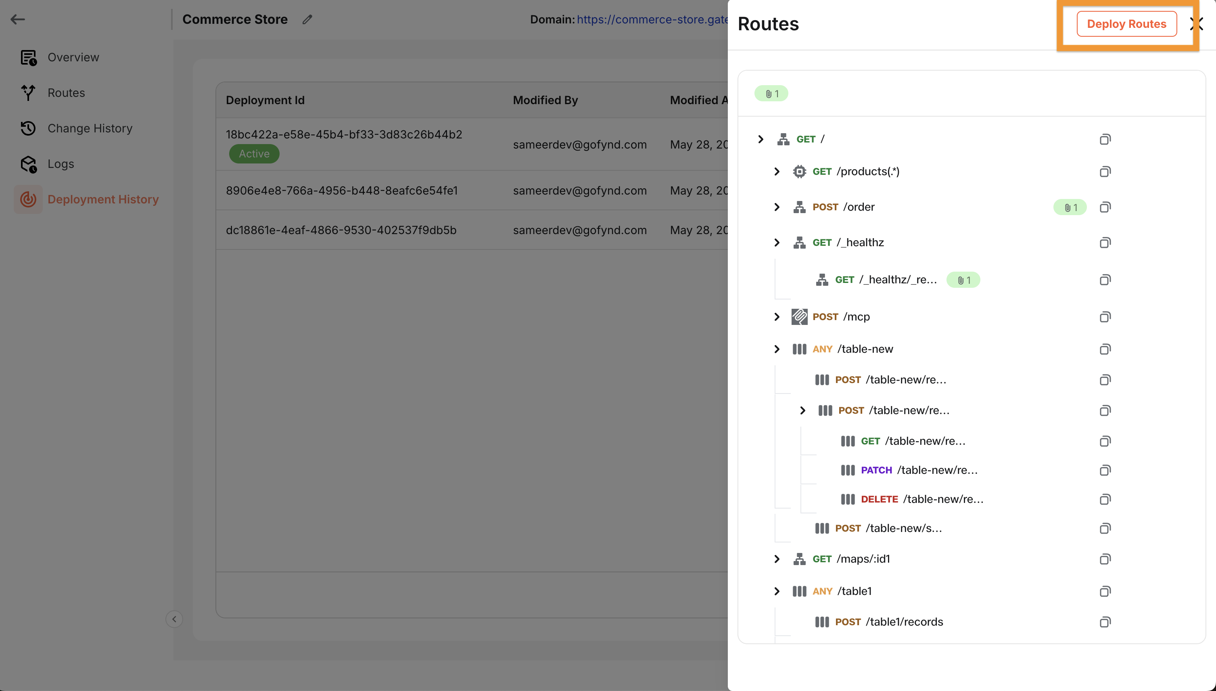
Task: Expand the GET /maps/:id1 route
Action: click(x=777, y=559)
